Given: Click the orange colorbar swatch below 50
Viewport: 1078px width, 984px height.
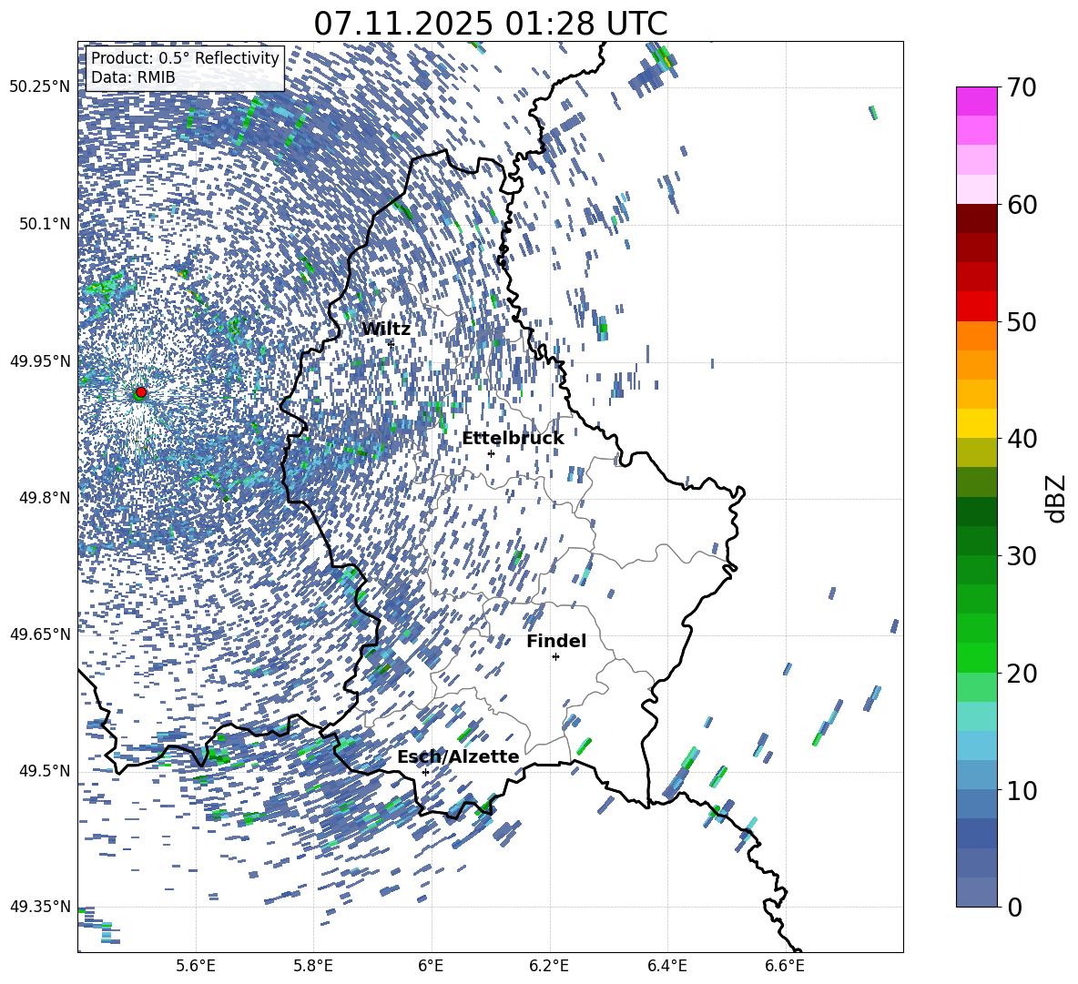Looking at the screenshot, I should [976, 336].
